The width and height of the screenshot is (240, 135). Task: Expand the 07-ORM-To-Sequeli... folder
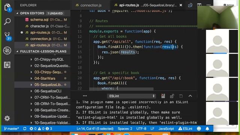pyautogui.click(x=42, y=97)
